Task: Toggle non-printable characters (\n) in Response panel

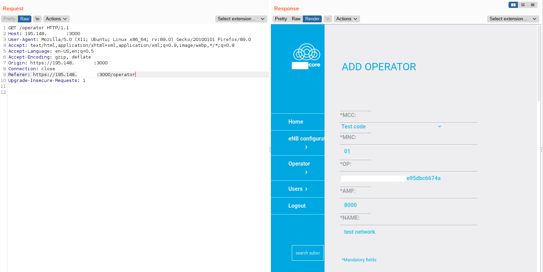Action: click(x=328, y=19)
